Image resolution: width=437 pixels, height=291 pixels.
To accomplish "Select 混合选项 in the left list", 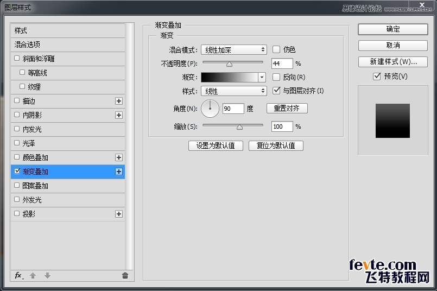I will coord(68,45).
